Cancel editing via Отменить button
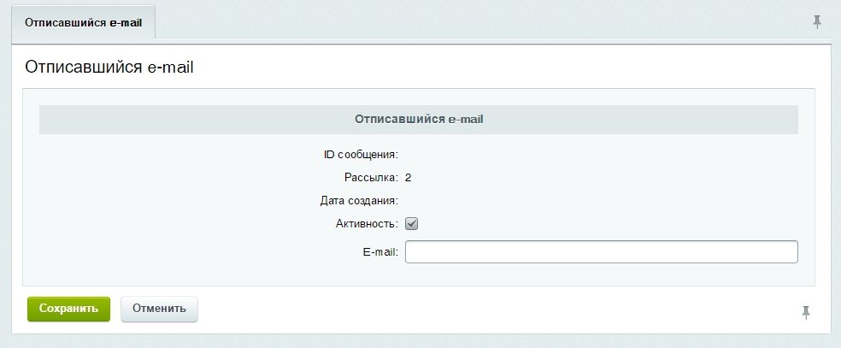 pyautogui.click(x=159, y=309)
